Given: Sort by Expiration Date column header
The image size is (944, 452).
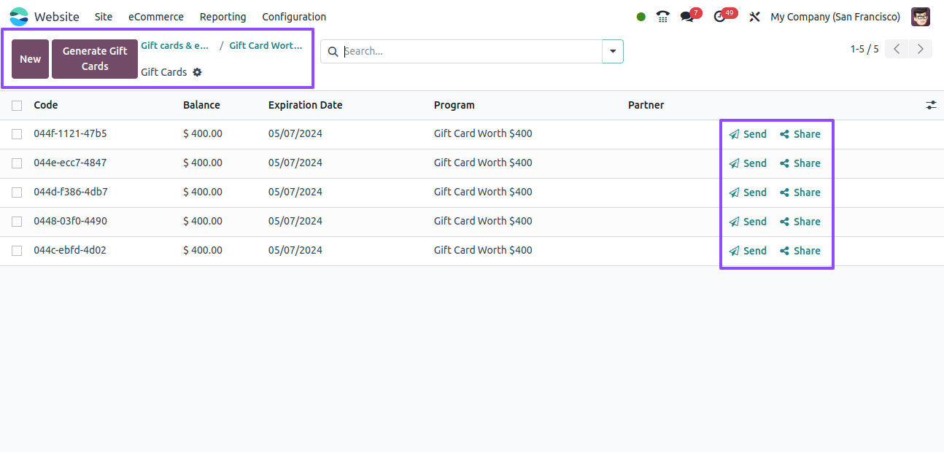Looking at the screenshot, I should click(x=305, y=105).
